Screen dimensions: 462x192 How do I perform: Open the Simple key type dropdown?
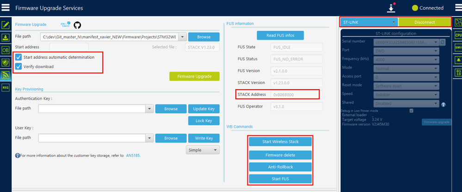coord(203,150)
